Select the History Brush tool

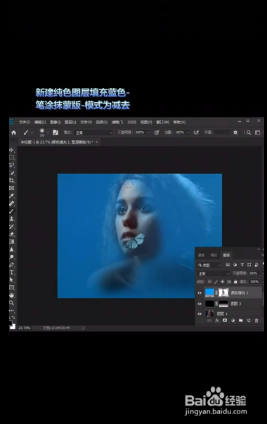click(x=12, y=226)
